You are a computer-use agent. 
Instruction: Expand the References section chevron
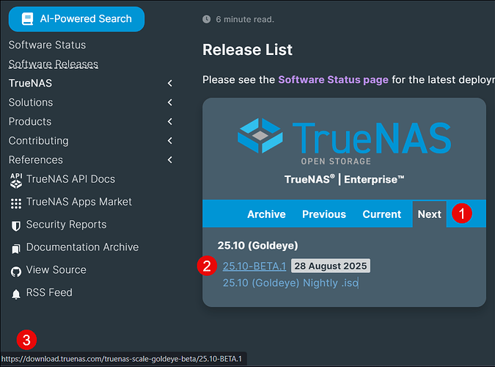pyautogui.click(x=169, y=160)
